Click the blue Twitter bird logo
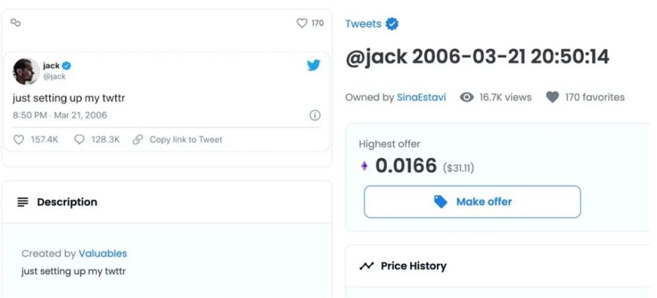 (313, 65)
